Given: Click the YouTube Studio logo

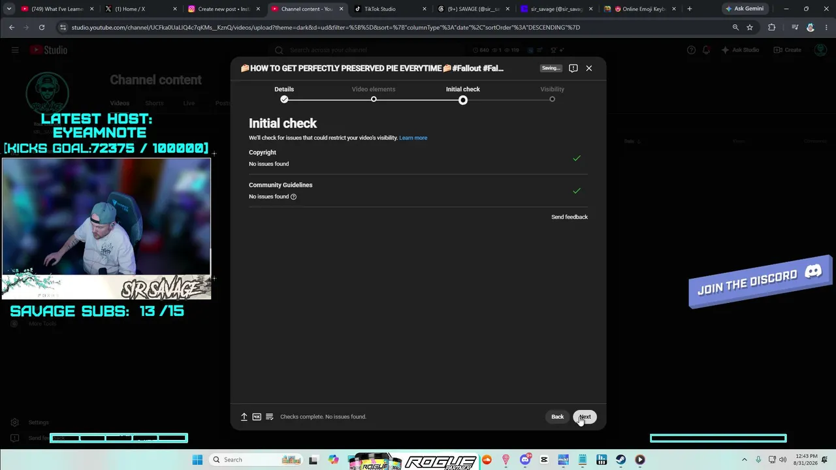Looking at the screenshot, I should coord(48,50).
